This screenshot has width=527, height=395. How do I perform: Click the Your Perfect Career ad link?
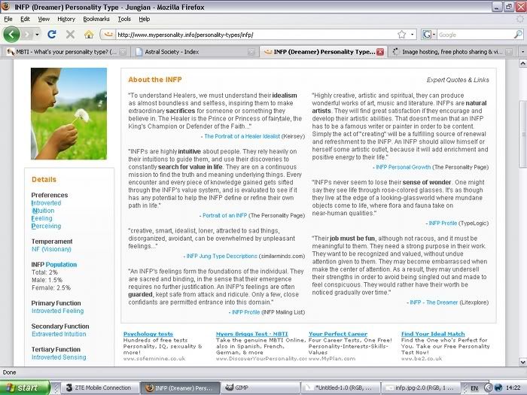pyautogui.click(x=338, y=334)
